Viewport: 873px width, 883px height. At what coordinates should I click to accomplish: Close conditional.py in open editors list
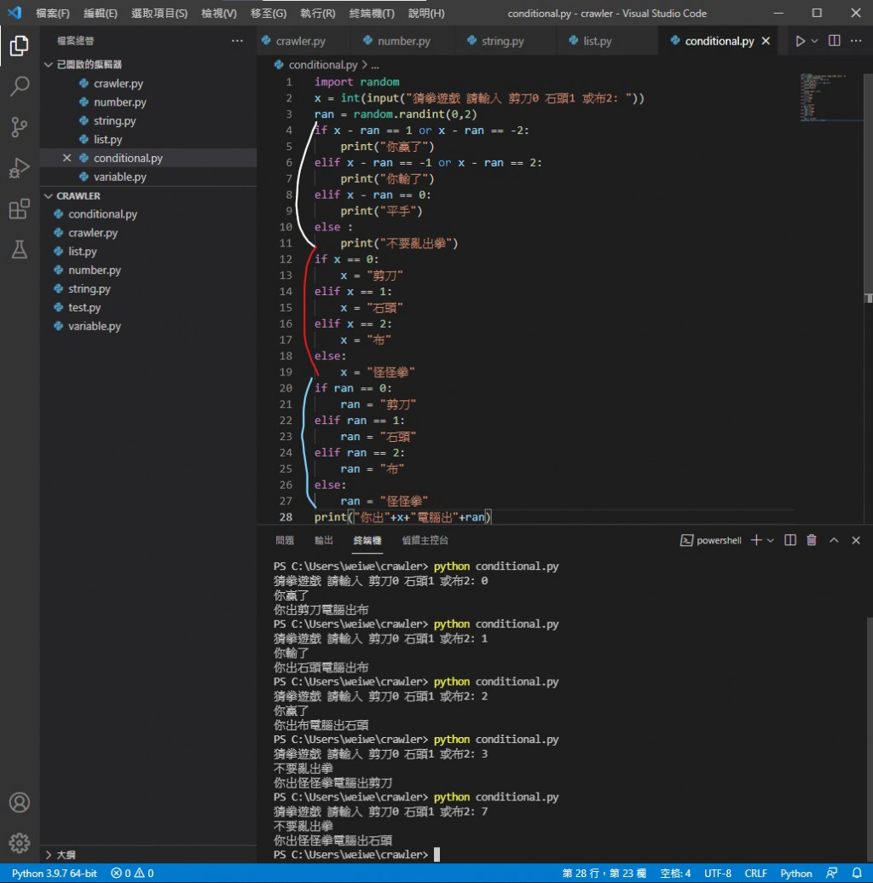(x=67, y=158)
